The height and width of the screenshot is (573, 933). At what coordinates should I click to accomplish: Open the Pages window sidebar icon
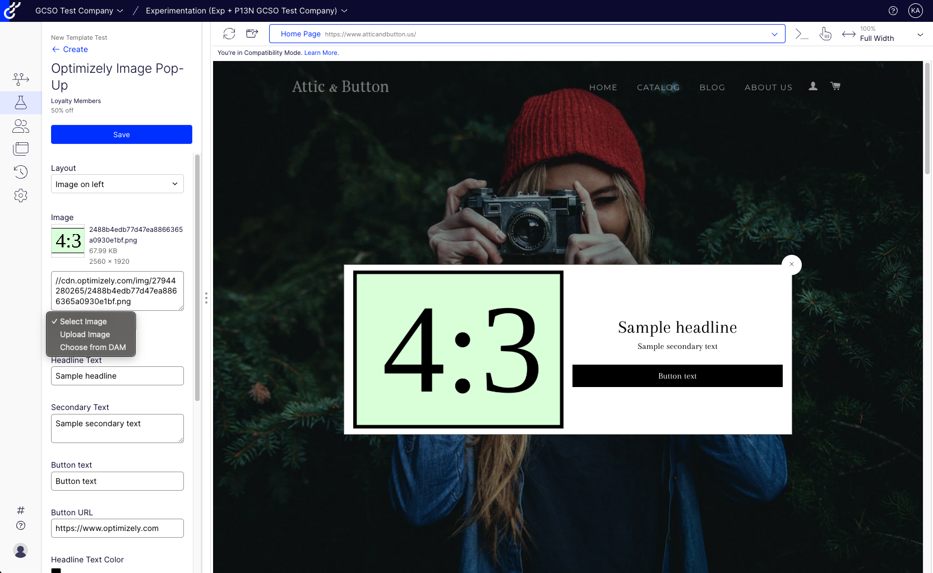click(21, 149)
